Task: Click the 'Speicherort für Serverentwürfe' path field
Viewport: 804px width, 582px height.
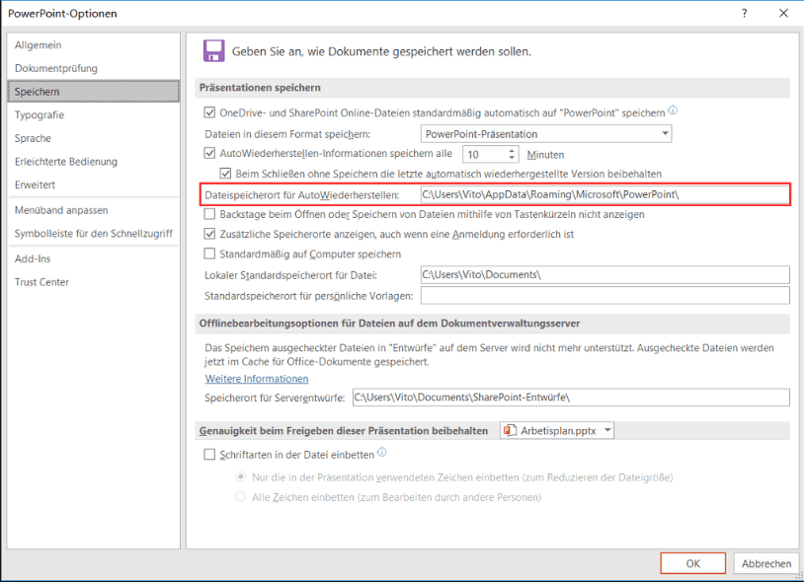Action: pyautogui.click(x=571, y=398)
